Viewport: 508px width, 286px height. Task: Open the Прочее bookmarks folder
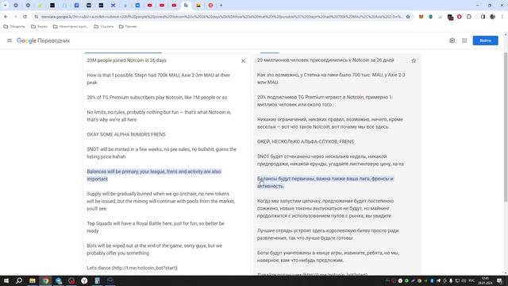(128, 26)
